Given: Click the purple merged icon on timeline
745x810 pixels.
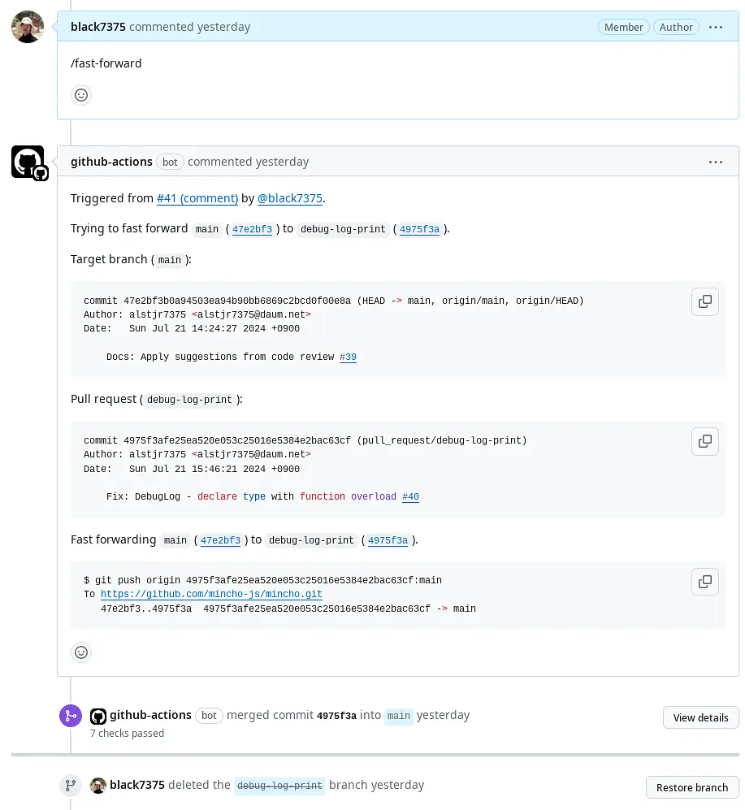Looking at the screenshot, I should click(71, 716).
